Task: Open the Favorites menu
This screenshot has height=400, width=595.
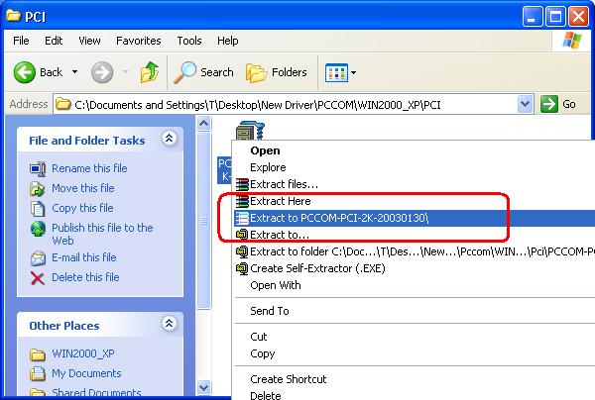Action: (x=139, y=41)
